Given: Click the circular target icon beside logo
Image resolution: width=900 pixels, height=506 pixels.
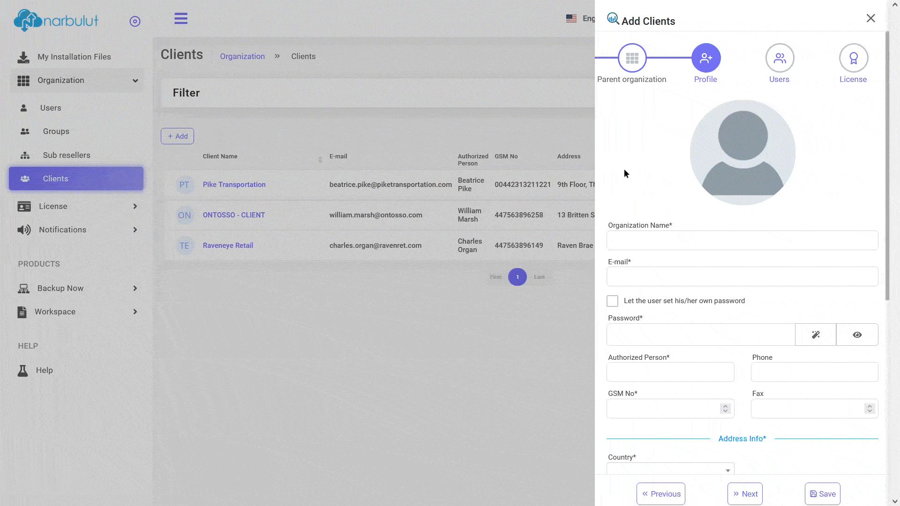Looking at the screenshot, I should point(135,21).
